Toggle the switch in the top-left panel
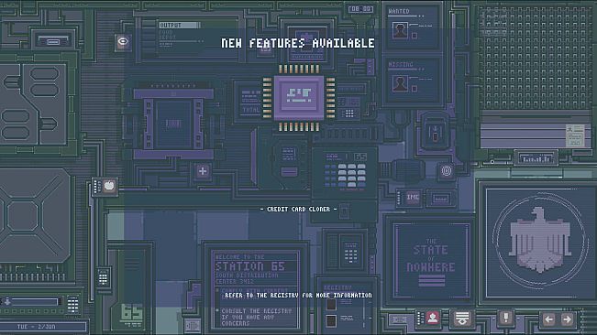 [x=53, y=40]
